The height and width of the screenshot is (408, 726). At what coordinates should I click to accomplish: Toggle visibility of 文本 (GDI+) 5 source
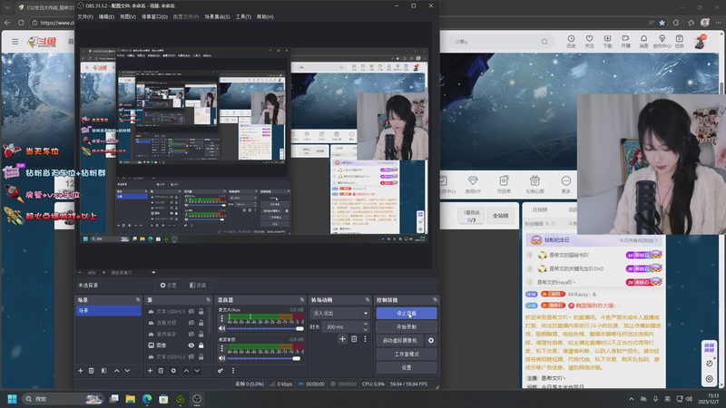pyautogui.click(x=191, y=311)
